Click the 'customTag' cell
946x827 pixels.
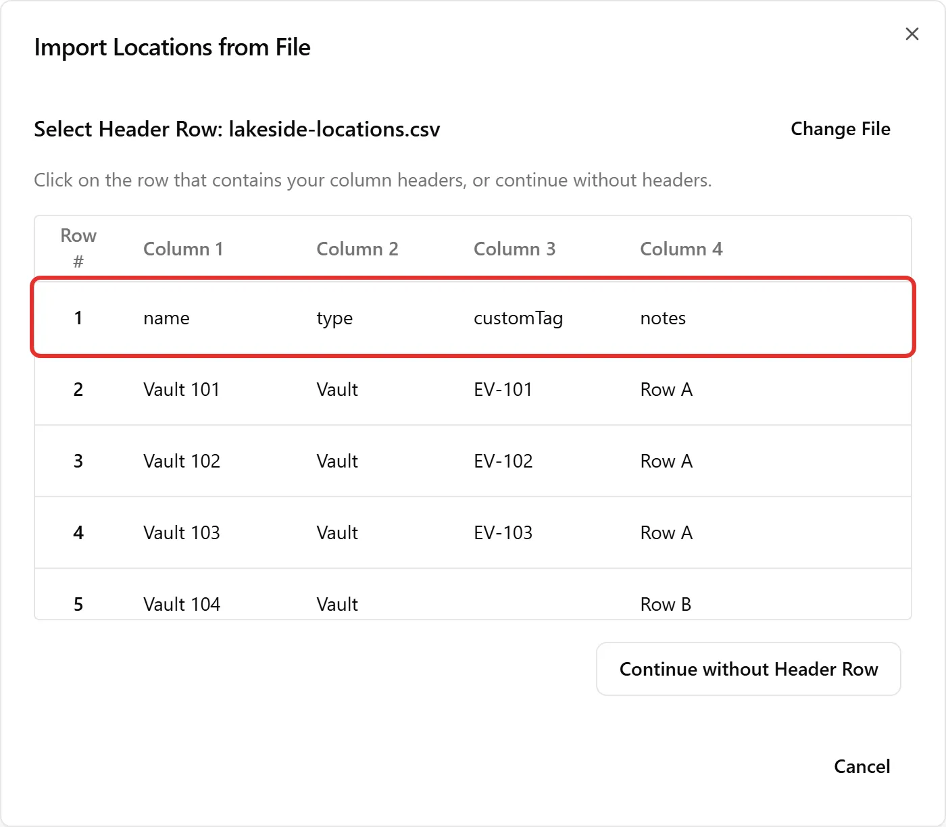(x=518, y=318)
